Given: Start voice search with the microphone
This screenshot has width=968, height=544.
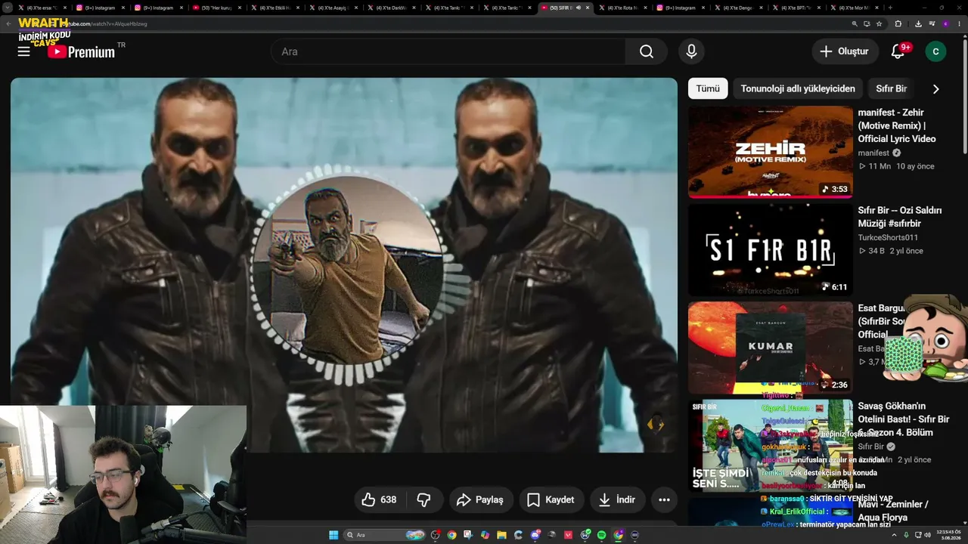Looking at the screenshot, I should click(691, 51).
